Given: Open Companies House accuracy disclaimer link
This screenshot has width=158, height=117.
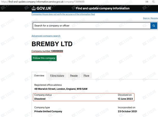Looking at the screenshot, I should click(63, 14).
